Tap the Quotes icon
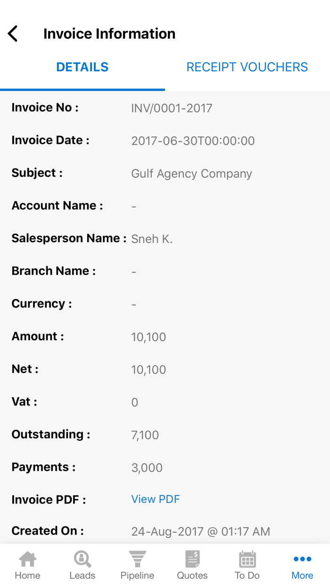330x587 pixels. point(192,564)
